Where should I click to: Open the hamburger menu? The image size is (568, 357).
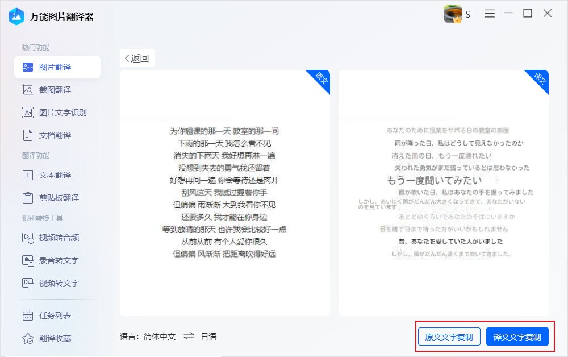click(489, 13)
